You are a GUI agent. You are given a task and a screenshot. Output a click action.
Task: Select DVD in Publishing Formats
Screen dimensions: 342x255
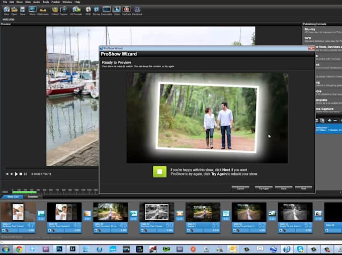[322, 40]
